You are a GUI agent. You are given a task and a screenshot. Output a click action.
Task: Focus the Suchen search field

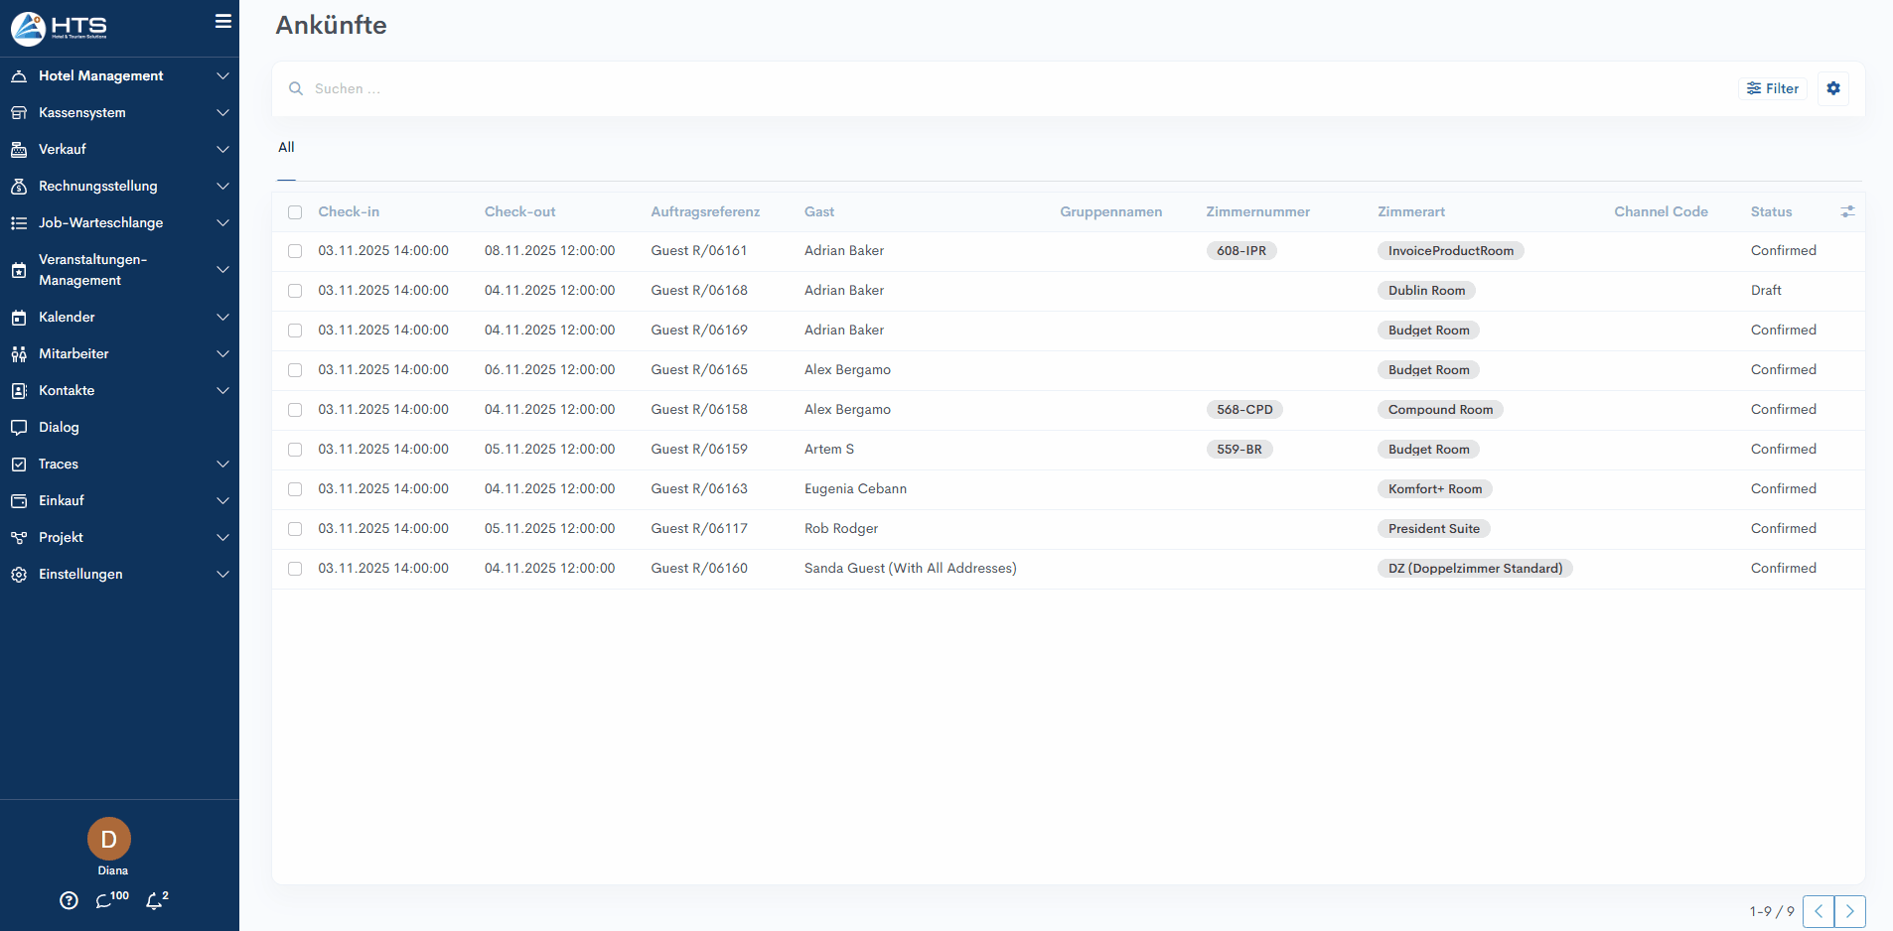[x=695, y=88]
